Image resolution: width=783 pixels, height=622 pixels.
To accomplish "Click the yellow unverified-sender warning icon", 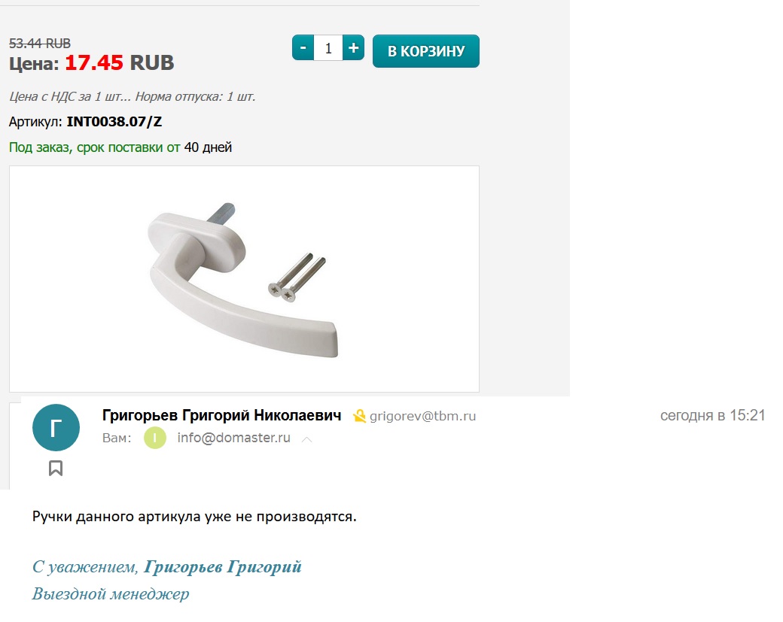I will [359, 416].
